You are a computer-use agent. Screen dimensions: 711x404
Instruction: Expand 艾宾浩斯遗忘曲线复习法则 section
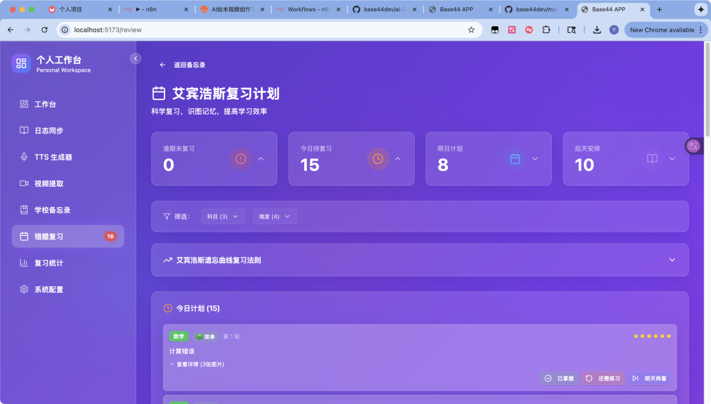point(671,260)
